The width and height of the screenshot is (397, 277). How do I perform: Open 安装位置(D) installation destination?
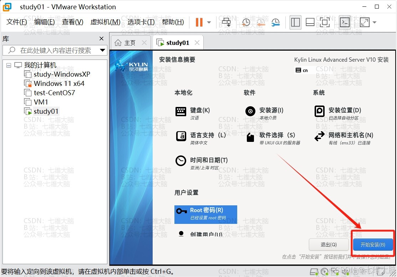pos(338,113)
